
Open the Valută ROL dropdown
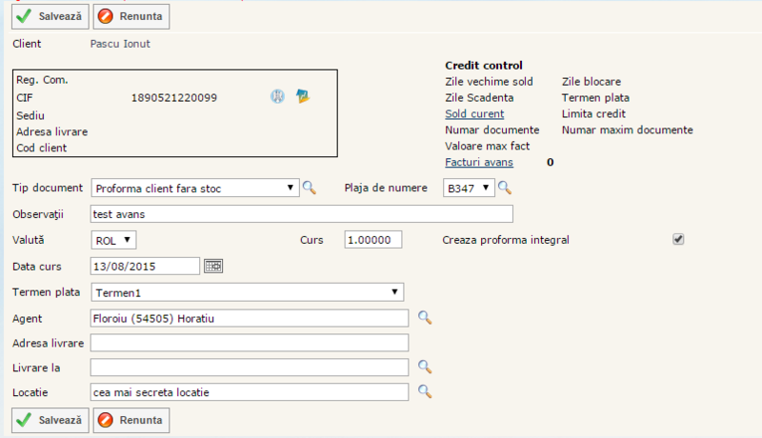tap(113, 240)
